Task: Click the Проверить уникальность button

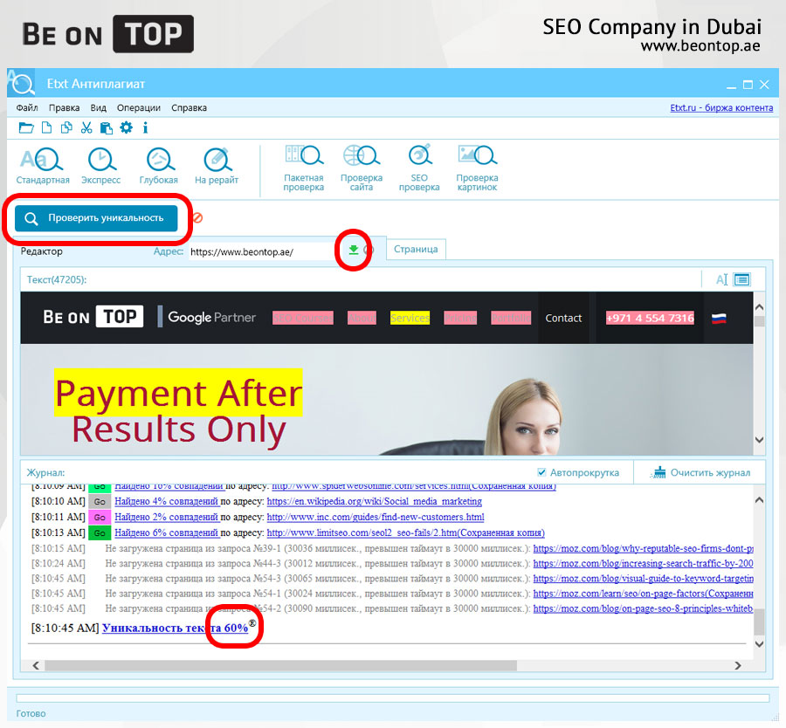Action: 96,218
